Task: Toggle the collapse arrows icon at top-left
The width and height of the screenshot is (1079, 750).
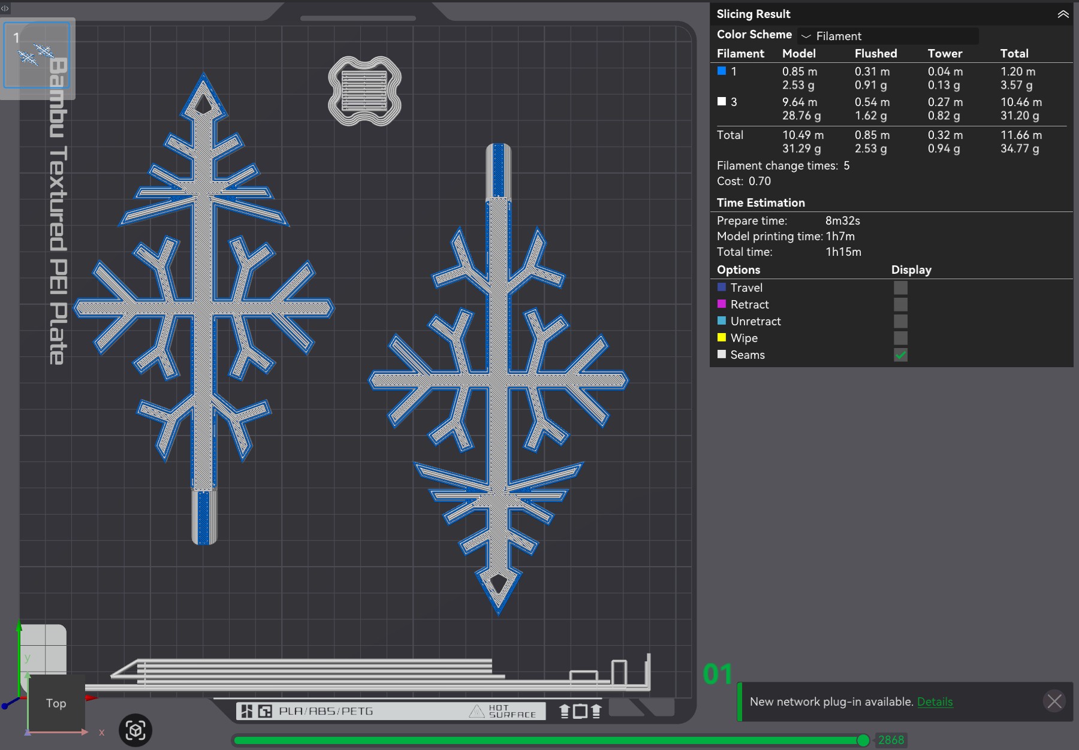Action: click(x=5, y=8)
